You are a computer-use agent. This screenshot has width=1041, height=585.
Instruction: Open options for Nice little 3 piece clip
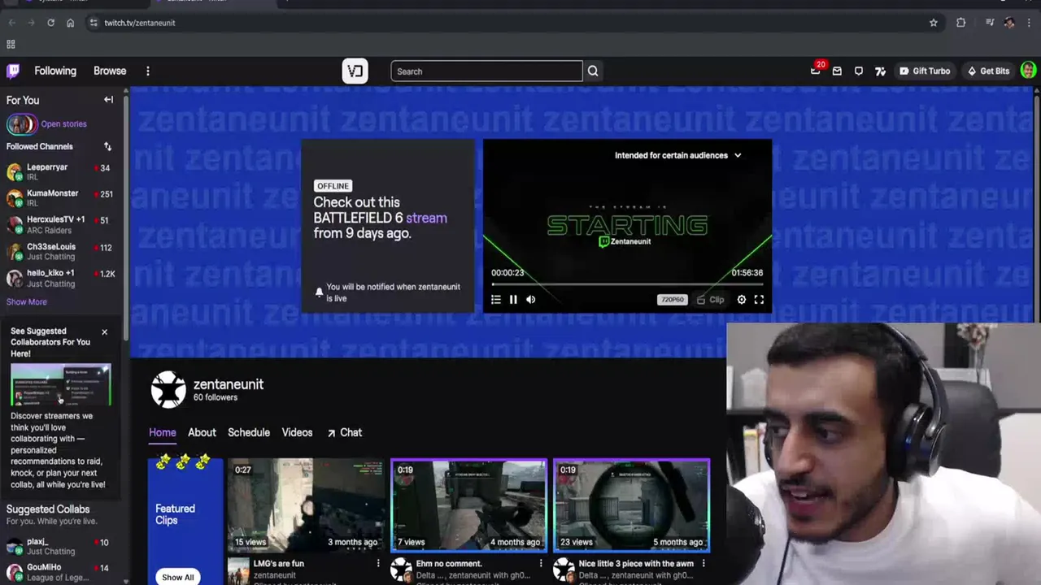click(703, 563)
